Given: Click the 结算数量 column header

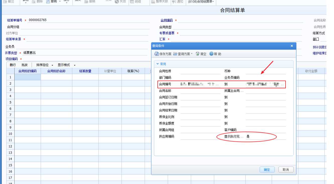Looking at the screenshot, I should pos(85,71).
